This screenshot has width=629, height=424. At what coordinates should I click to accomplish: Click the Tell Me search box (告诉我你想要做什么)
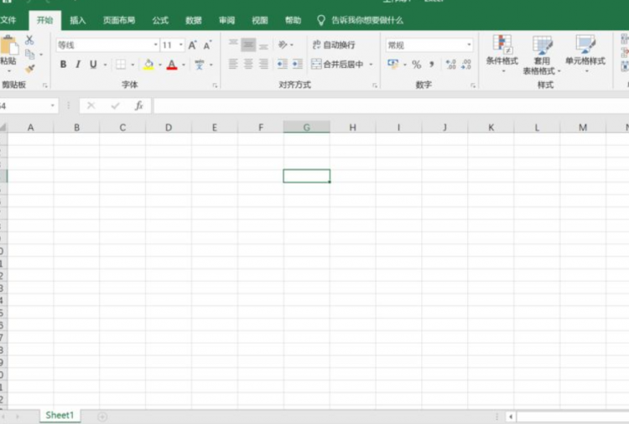(361, 20)
